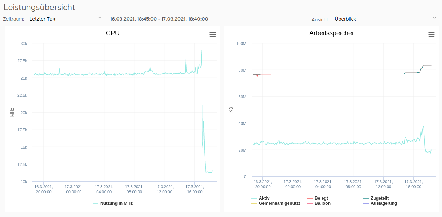Click the CPU usage spike peak near 29k
This screenshot has height=217, width=442.
tap(202, 51)
